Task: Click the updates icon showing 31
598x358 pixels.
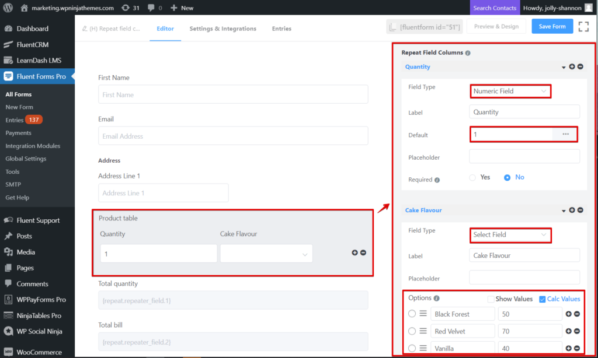Action: coord(126,8)
